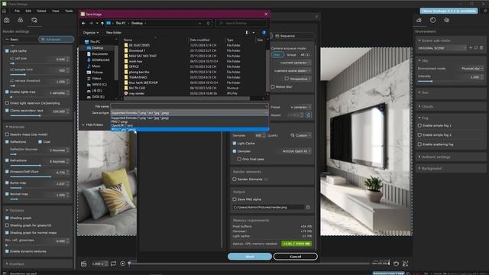Toggle fullscreen expand icon at bottom right
This screenshot has width=489, height=275.
pyautogui.click(x=406, y=264)
